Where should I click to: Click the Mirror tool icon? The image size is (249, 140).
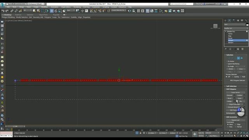coord(130,11)
